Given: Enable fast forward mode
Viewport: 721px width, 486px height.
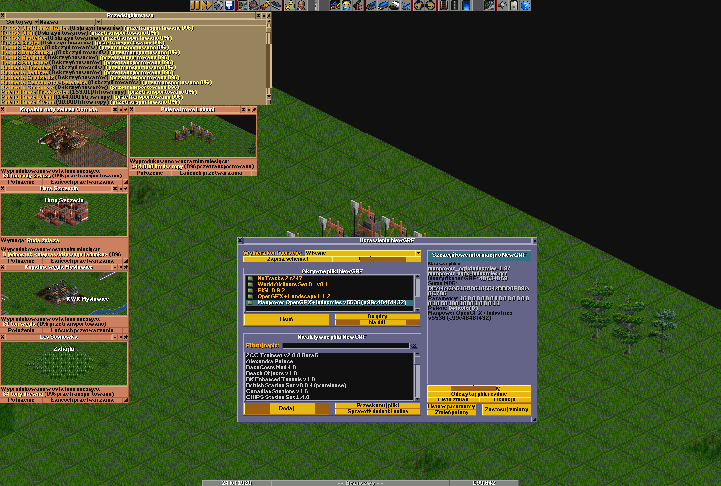Looking at the screenshot, I should [x=207, y=5].
